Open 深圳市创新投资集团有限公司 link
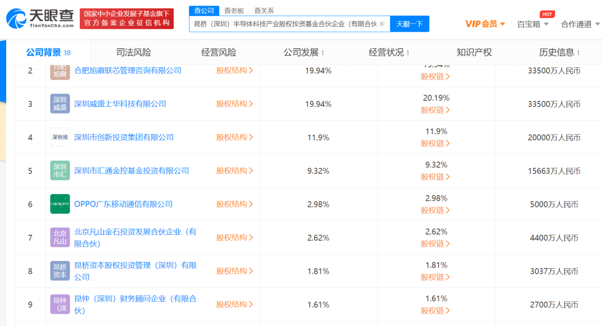The image size is (602, 326). point(124,137)
